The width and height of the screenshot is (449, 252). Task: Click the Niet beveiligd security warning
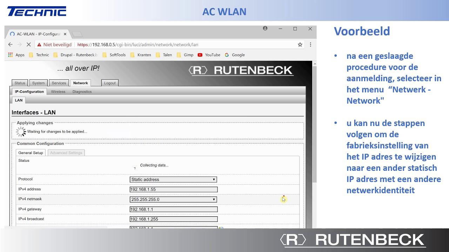(x=54, y=44)
